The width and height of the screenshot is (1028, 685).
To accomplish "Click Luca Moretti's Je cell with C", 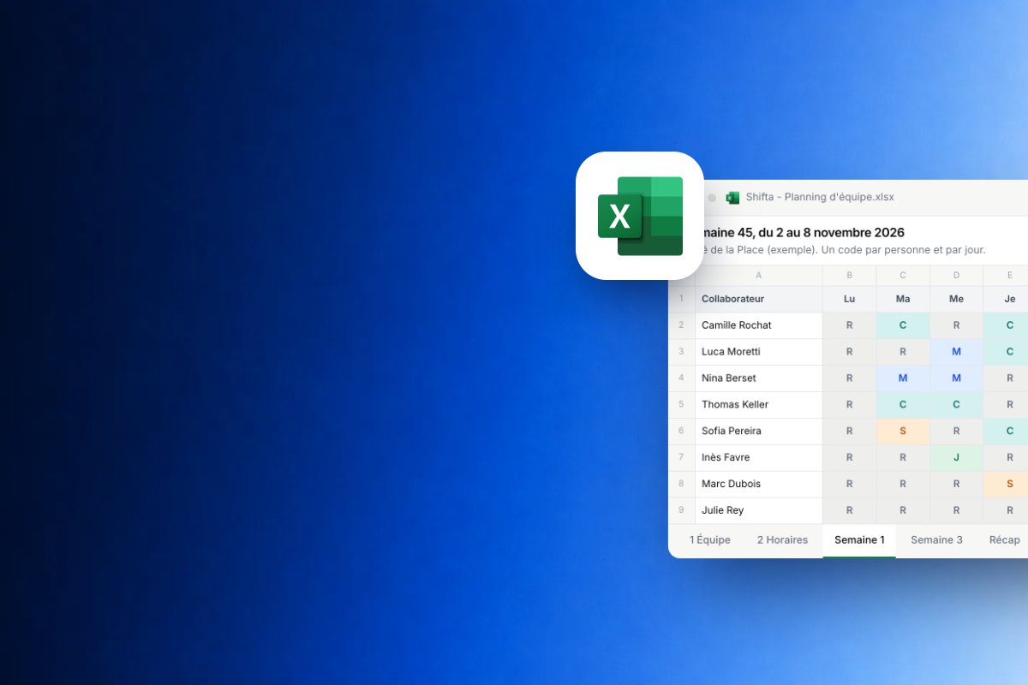I will pyautogui.click(x=1006, y=352).
